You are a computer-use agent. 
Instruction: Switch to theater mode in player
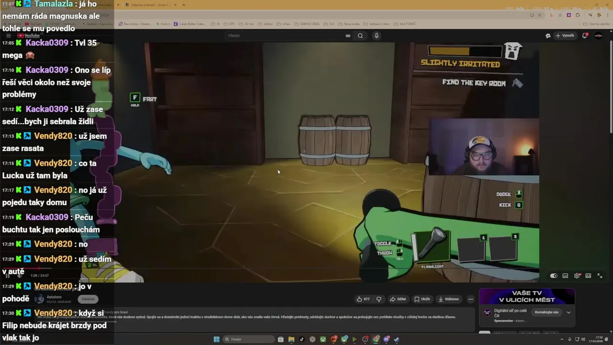(x=588, y=276)
